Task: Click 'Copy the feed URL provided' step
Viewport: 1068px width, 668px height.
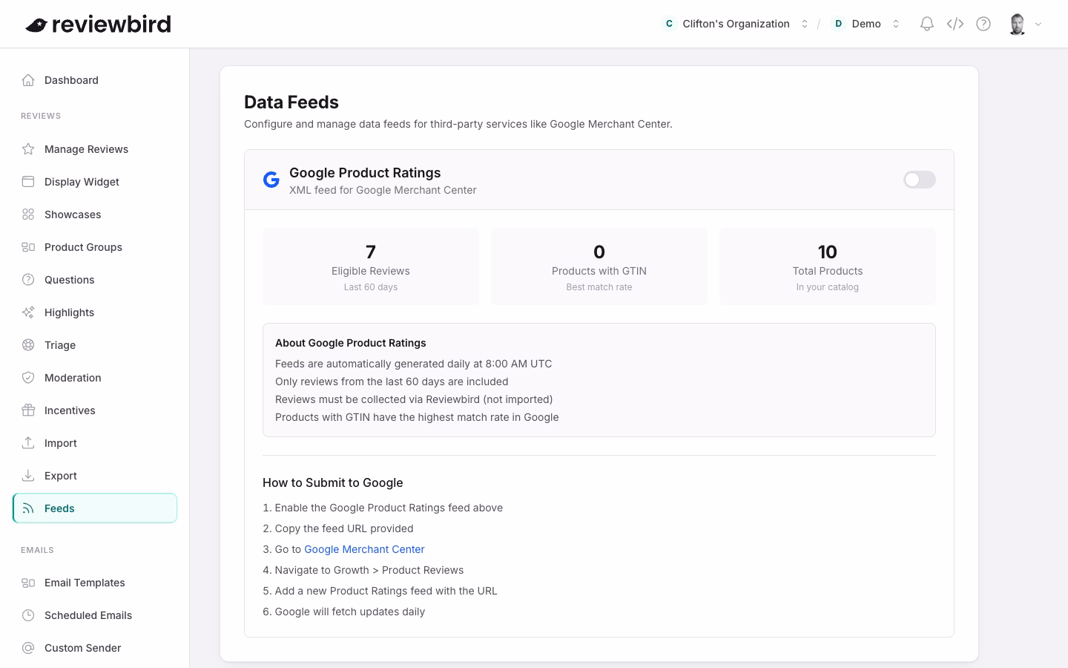Action: (x=338, y=528)
